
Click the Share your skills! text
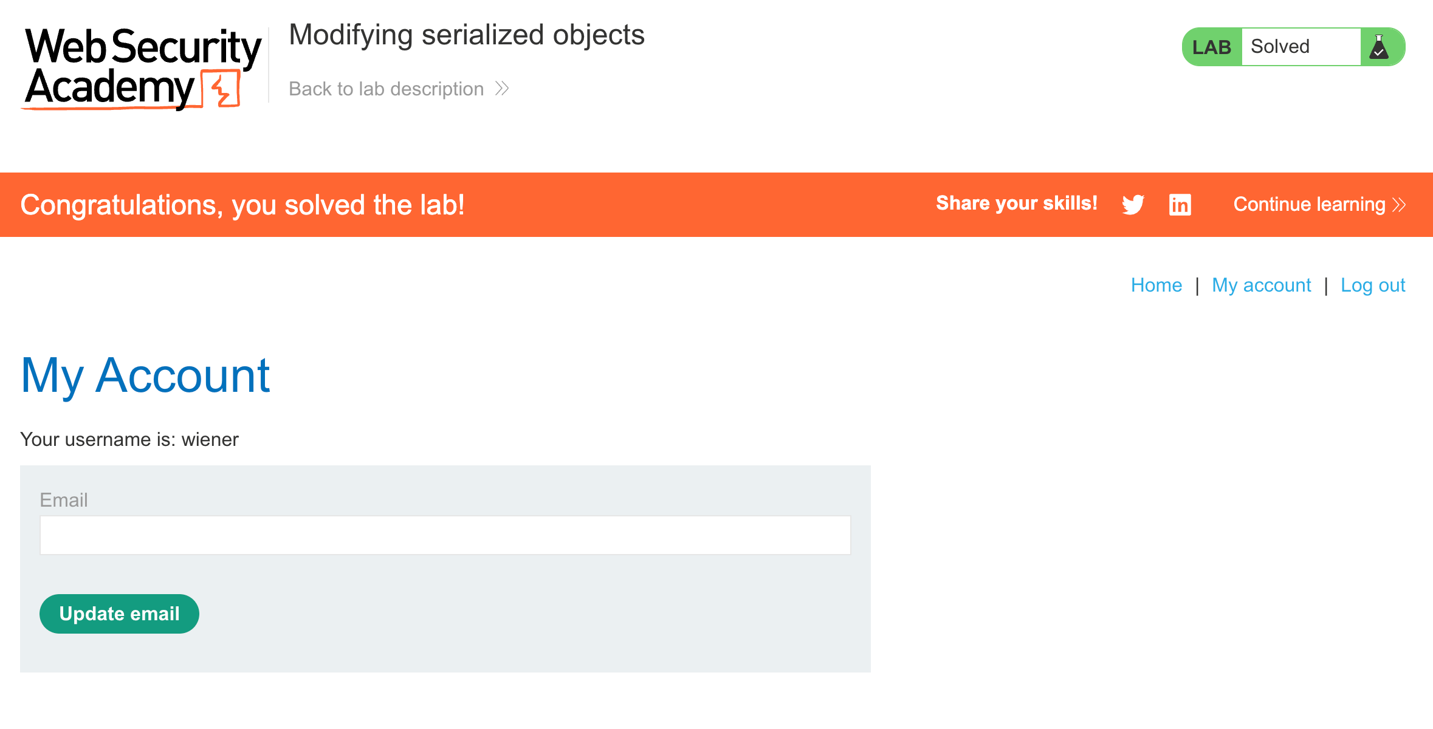coord(1016,204)
